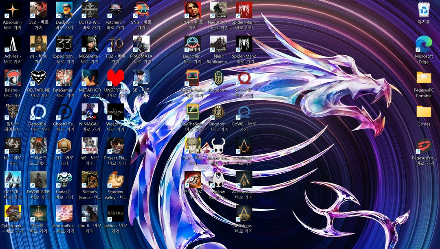This screenshot has width=440, height=249.
Task: Open the Recycle Bin icon
Action: (x=424, y=10)
